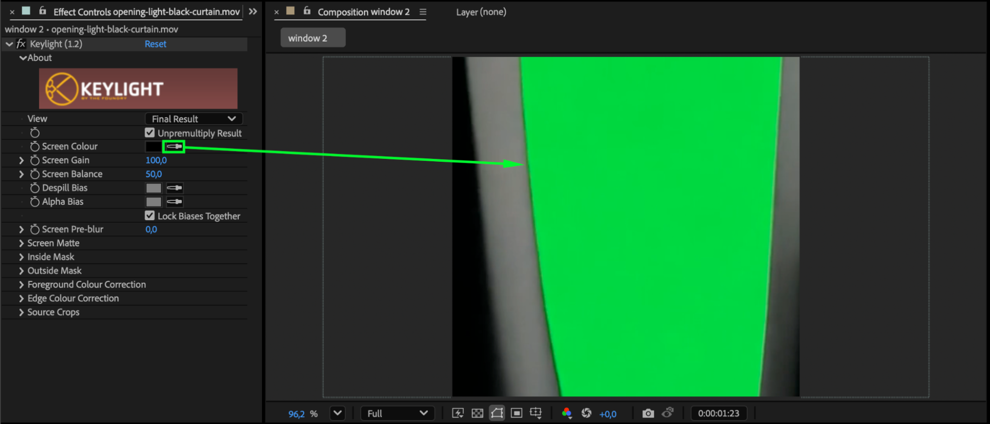Open the Full resolution dropdown

[x=397, y=413]
